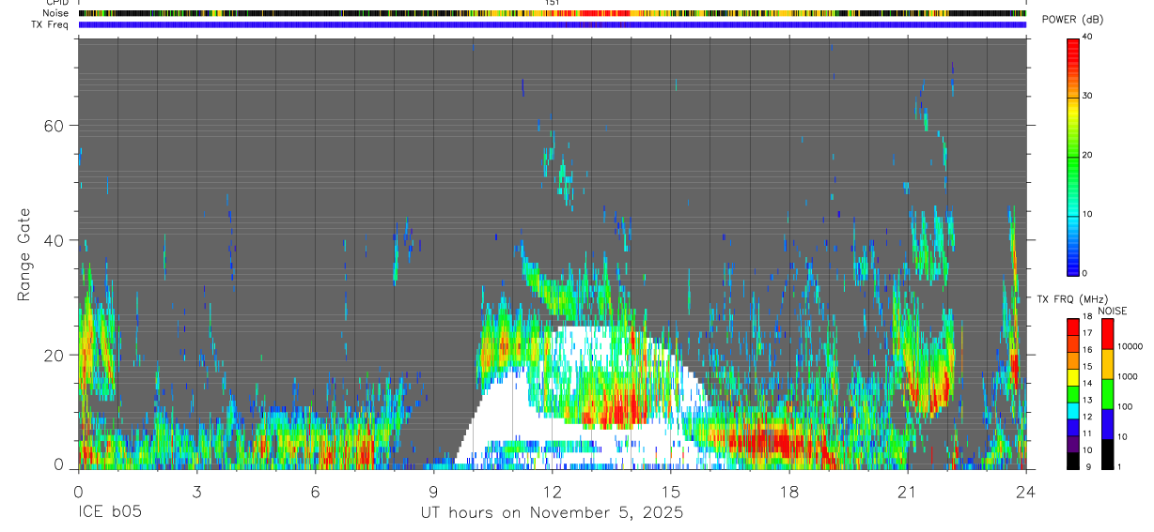This screenshot has height=532, width=1154.
Task: Select the 'TX Freq' strip label at top
Action: pos(51,24)
